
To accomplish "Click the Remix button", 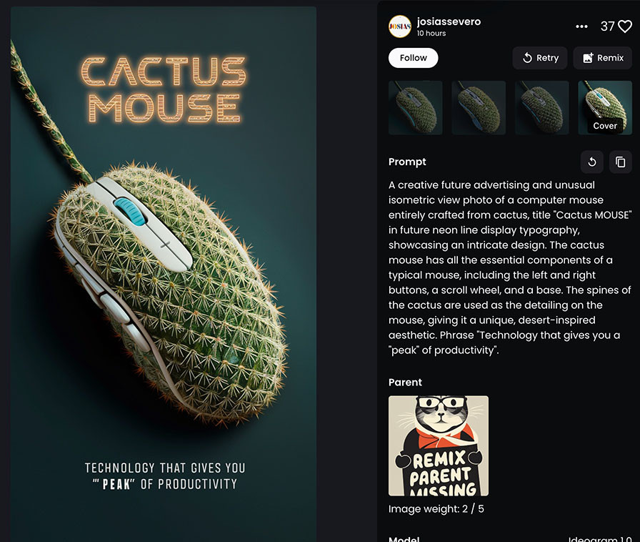I will pos(602,58).
